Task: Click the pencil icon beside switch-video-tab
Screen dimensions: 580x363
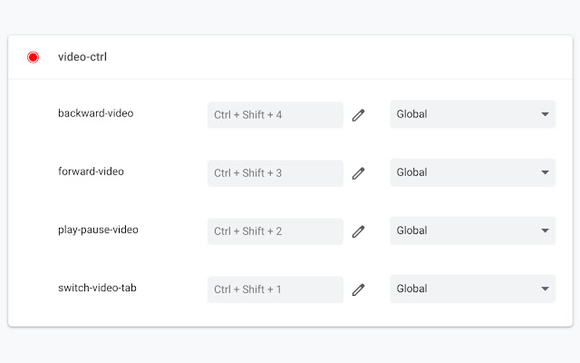Action: click(358, 289)
